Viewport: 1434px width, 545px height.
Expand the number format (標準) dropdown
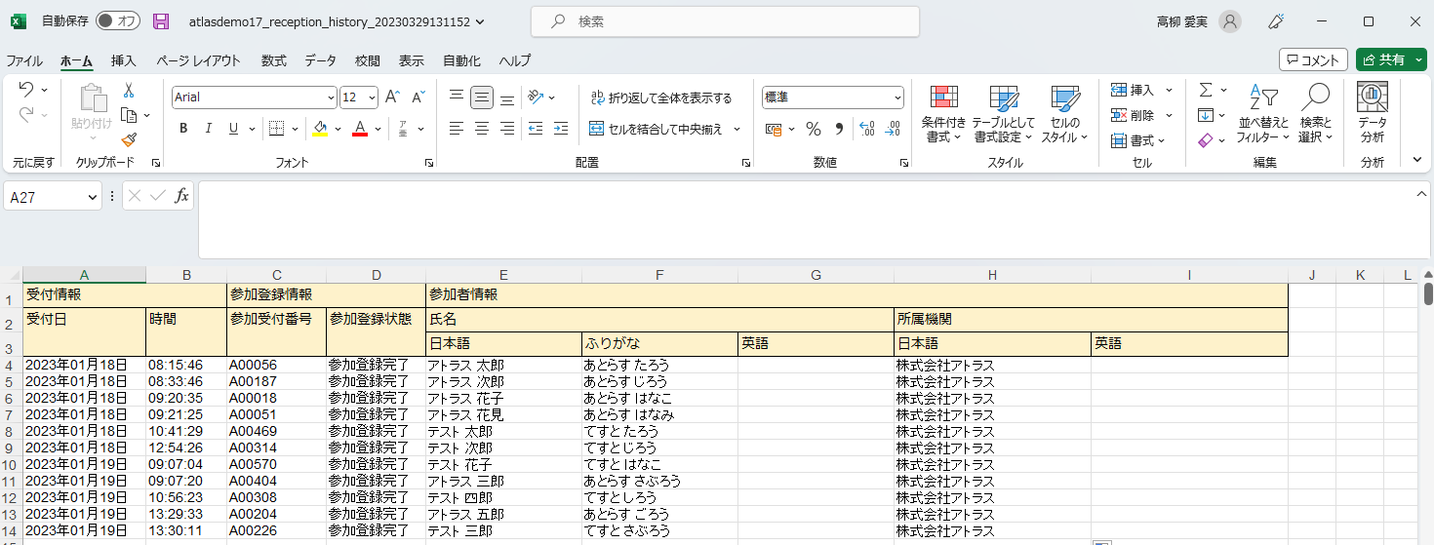click(x=897, y=97)
